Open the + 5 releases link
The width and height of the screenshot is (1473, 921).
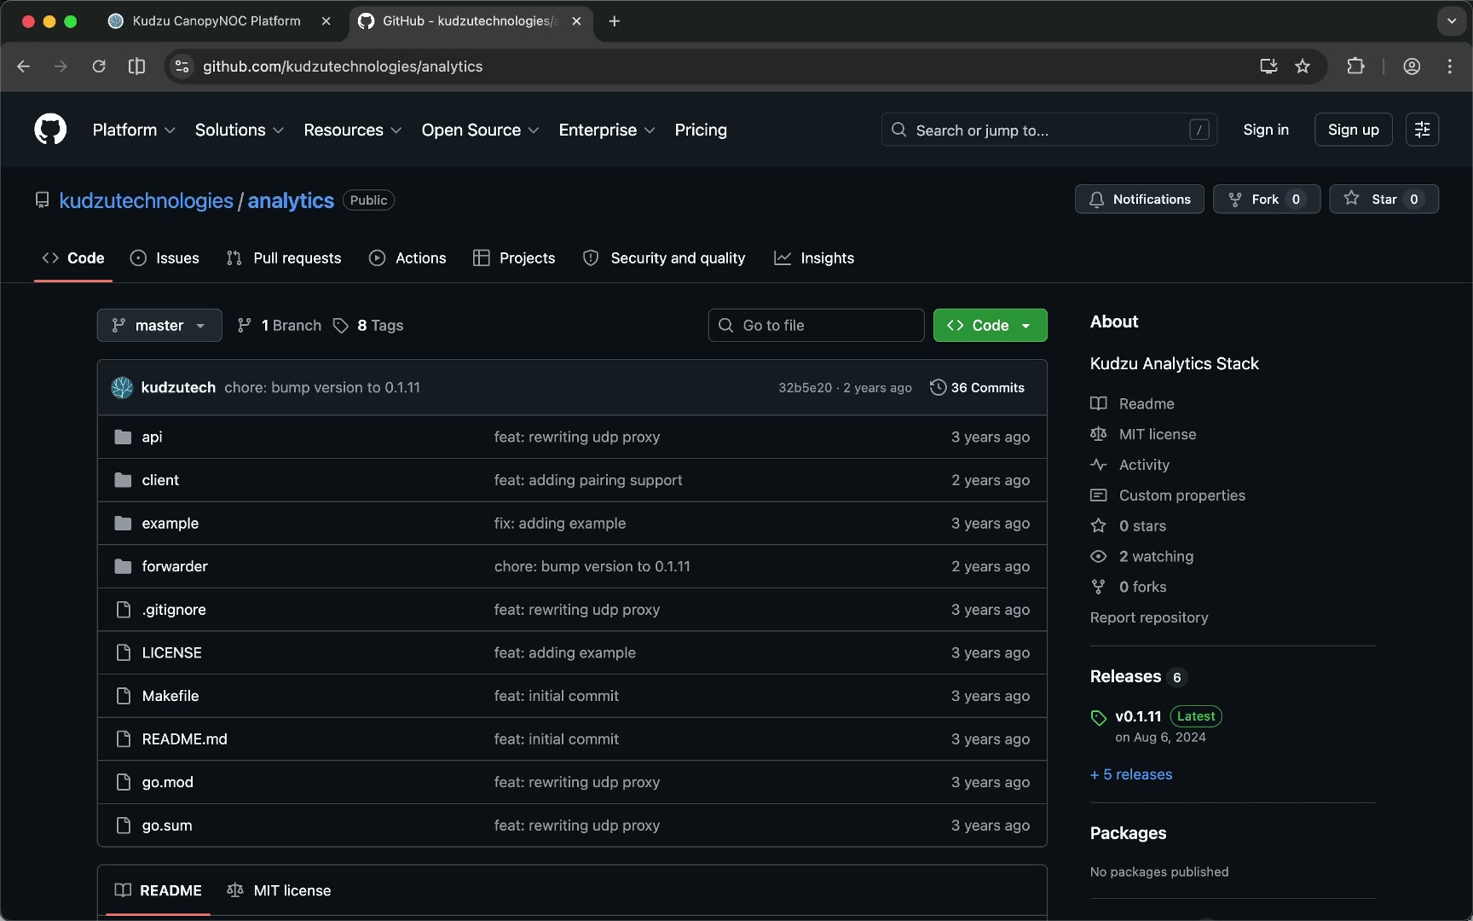click(1131, 774)
